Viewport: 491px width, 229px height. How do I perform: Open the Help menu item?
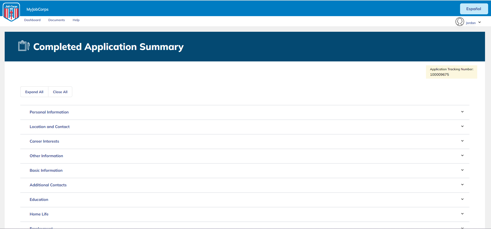[x=76, y=20]
